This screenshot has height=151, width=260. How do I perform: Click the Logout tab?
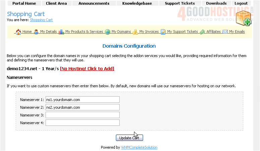(x=241, y=3)
